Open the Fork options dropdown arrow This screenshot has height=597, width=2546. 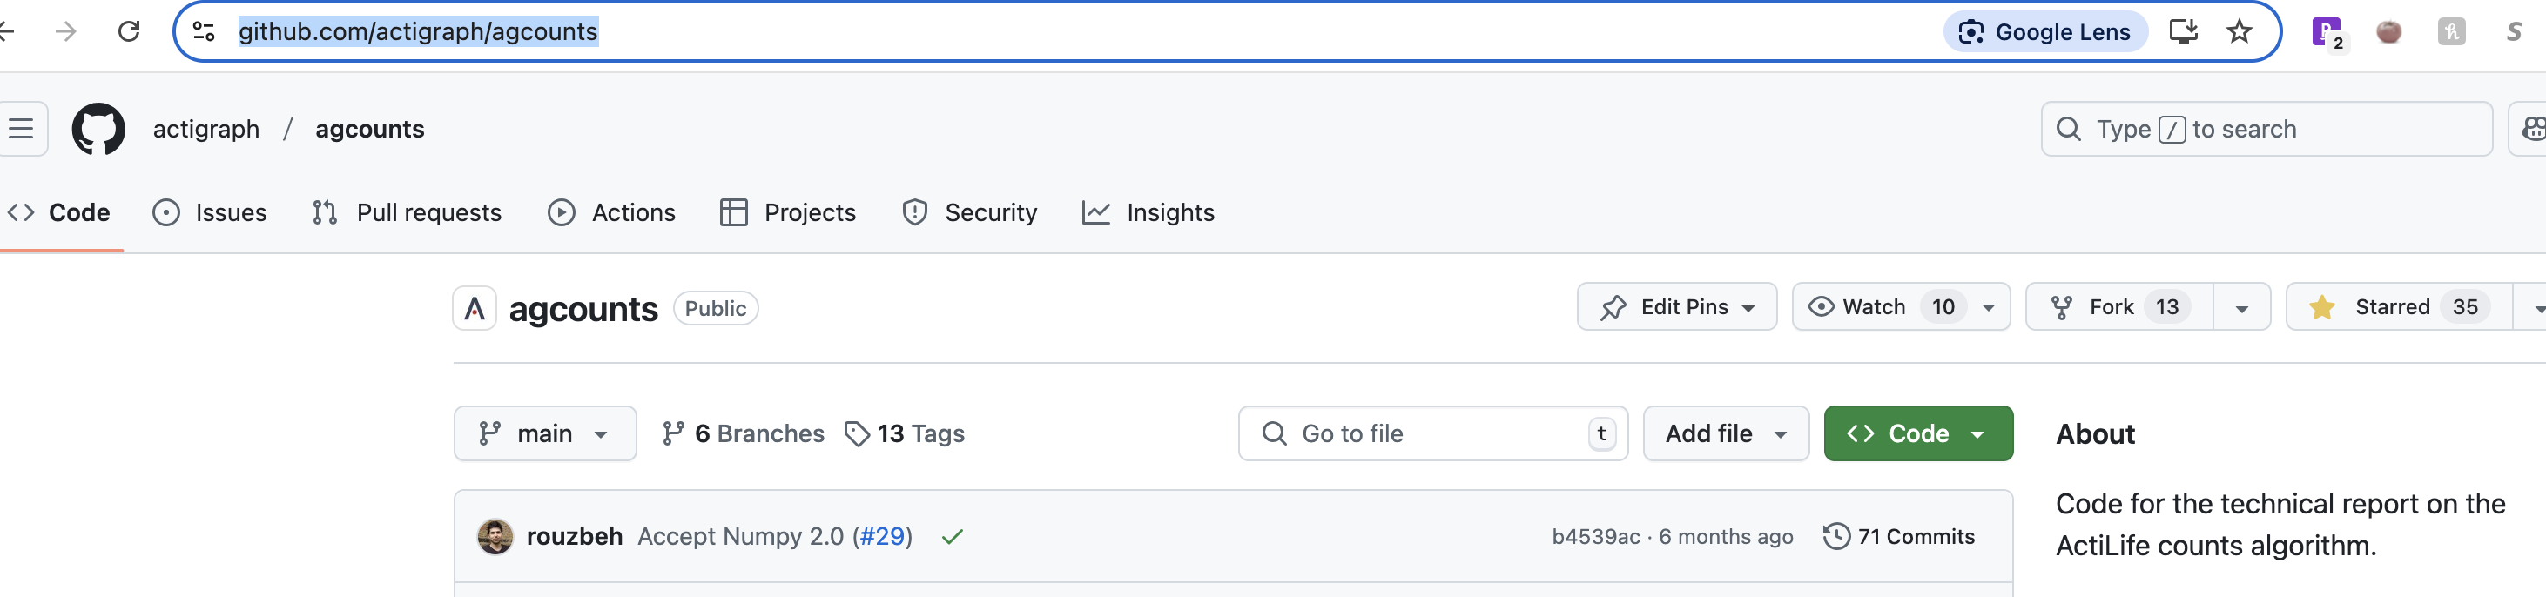(x=2240, y=307)
